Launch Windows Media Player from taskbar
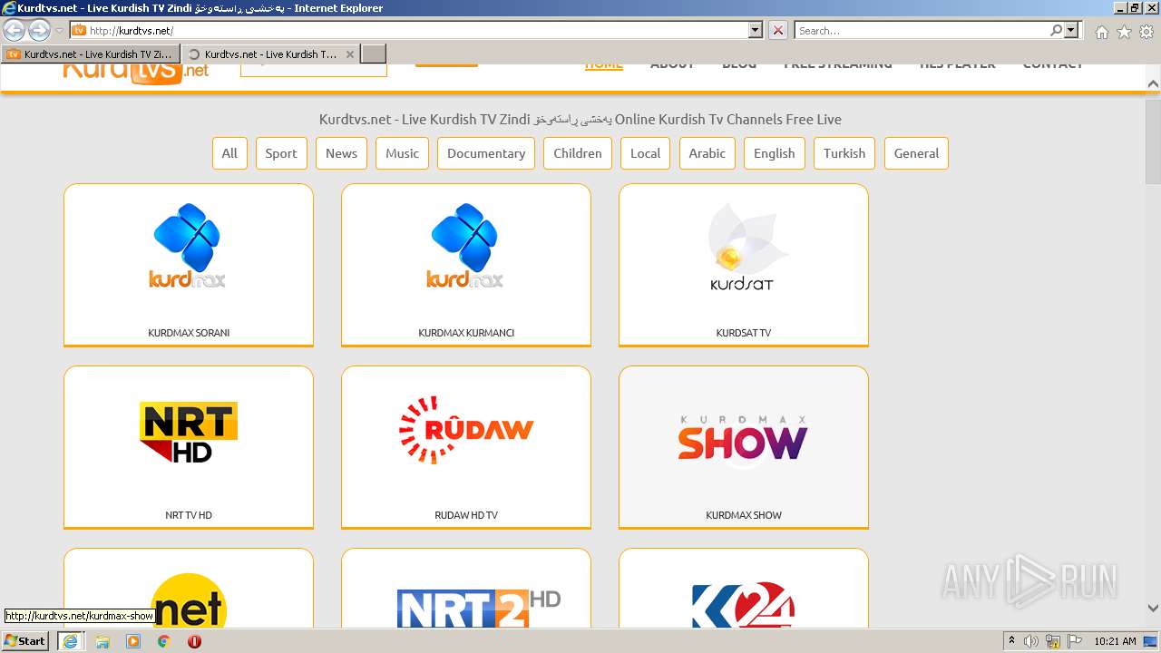Screen dimensions: 1161x653 [x=133, y=641]
